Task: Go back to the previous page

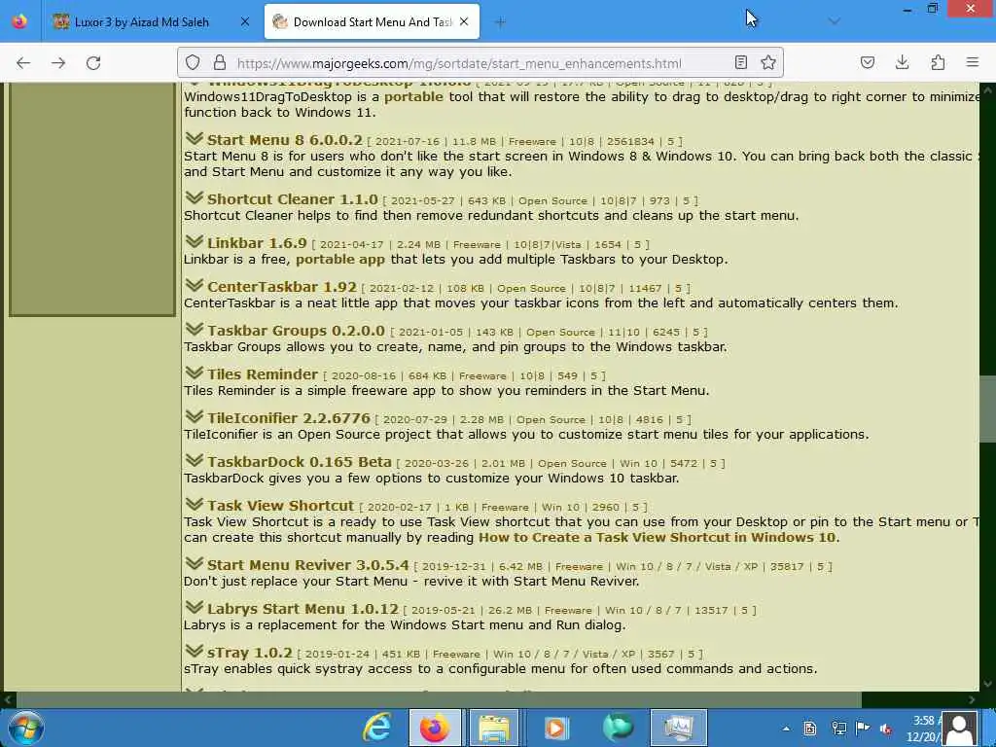Action: tap(23, 63)
